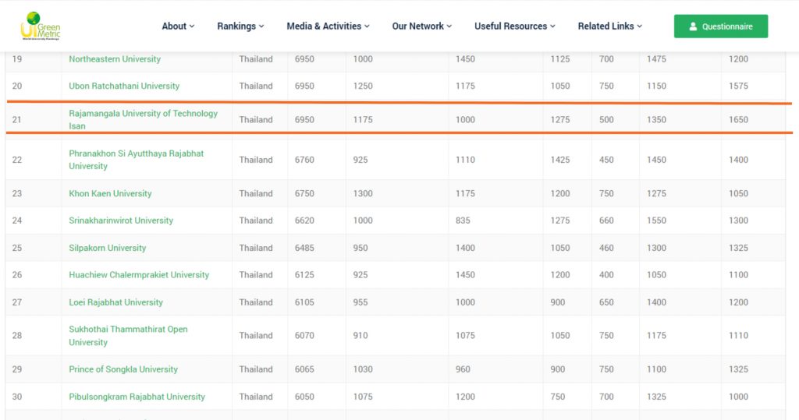Expand the Related Links chevron
The image size is (799, 420).
[640, 26]
